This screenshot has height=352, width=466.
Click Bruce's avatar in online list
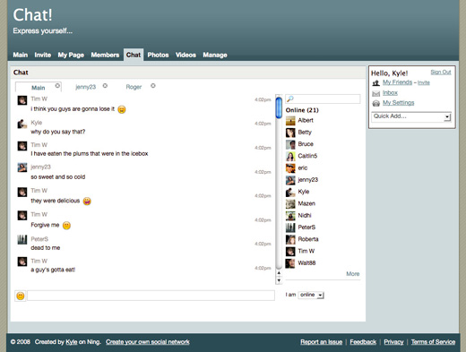pyautogui.click(x=290, y=144)
